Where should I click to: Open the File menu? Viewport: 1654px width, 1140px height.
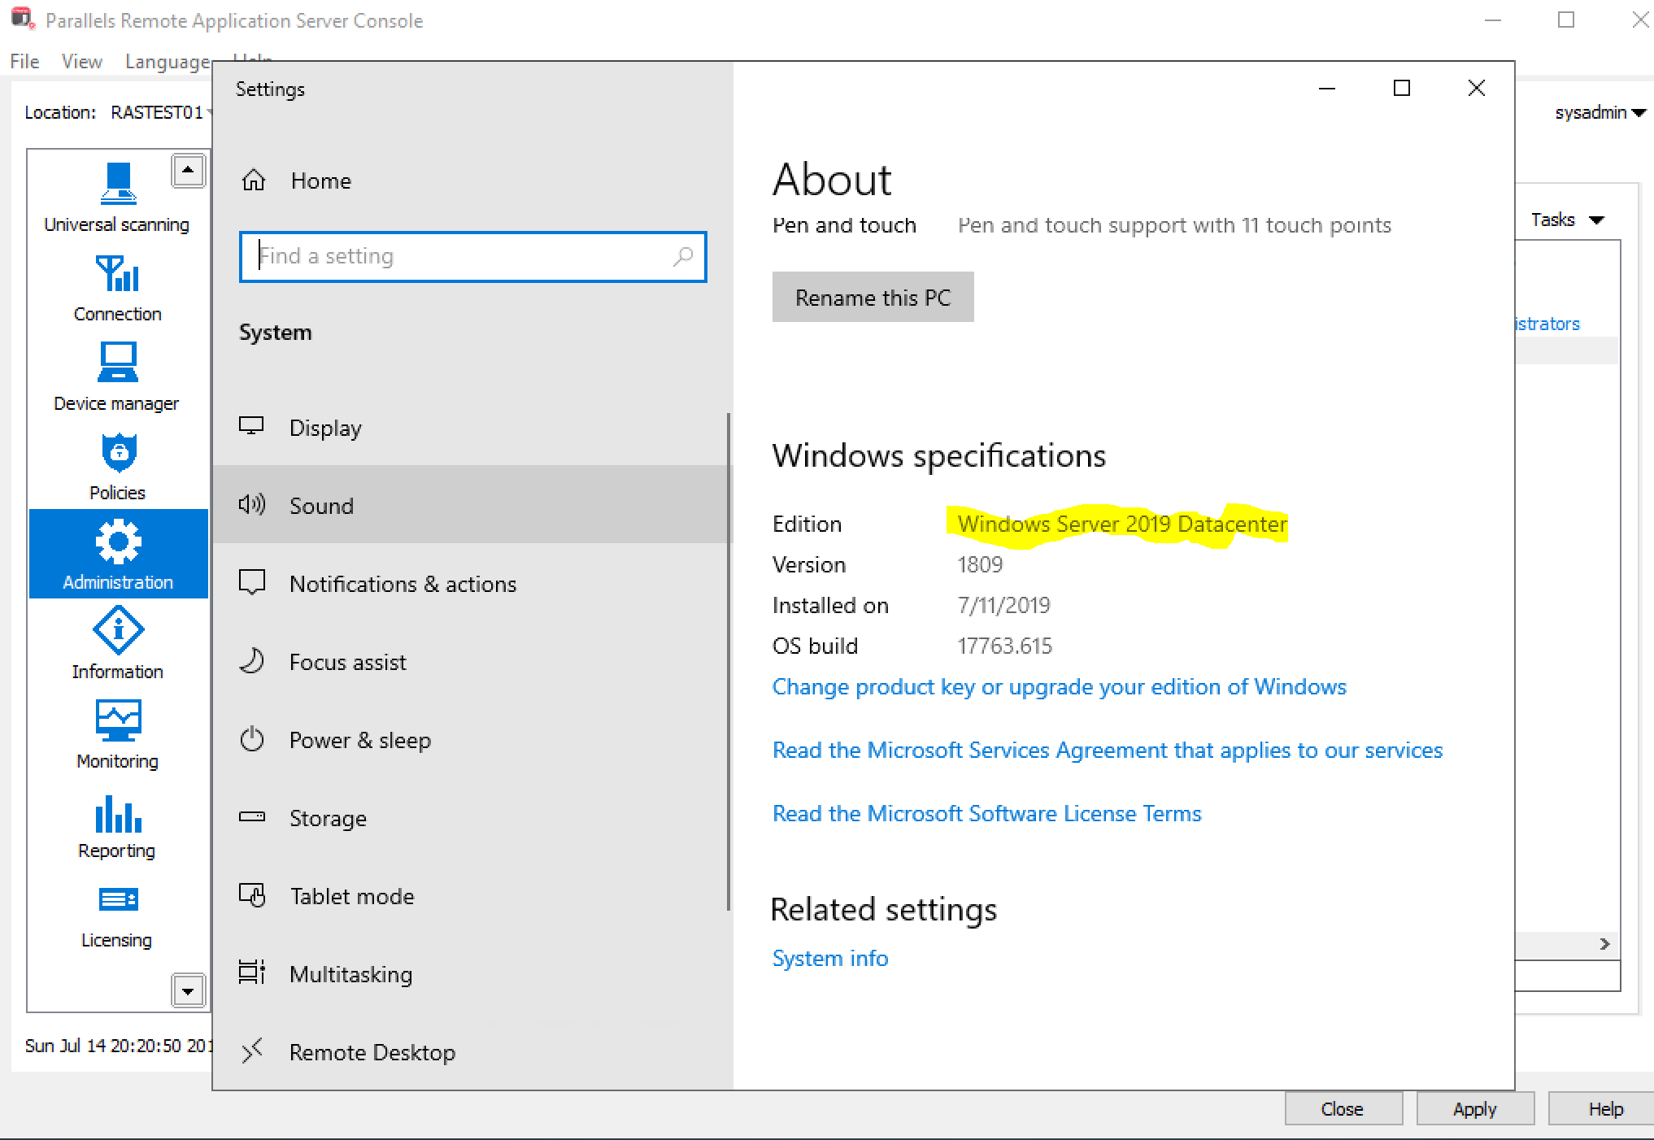pyautogui.click(x=24, y=62)
